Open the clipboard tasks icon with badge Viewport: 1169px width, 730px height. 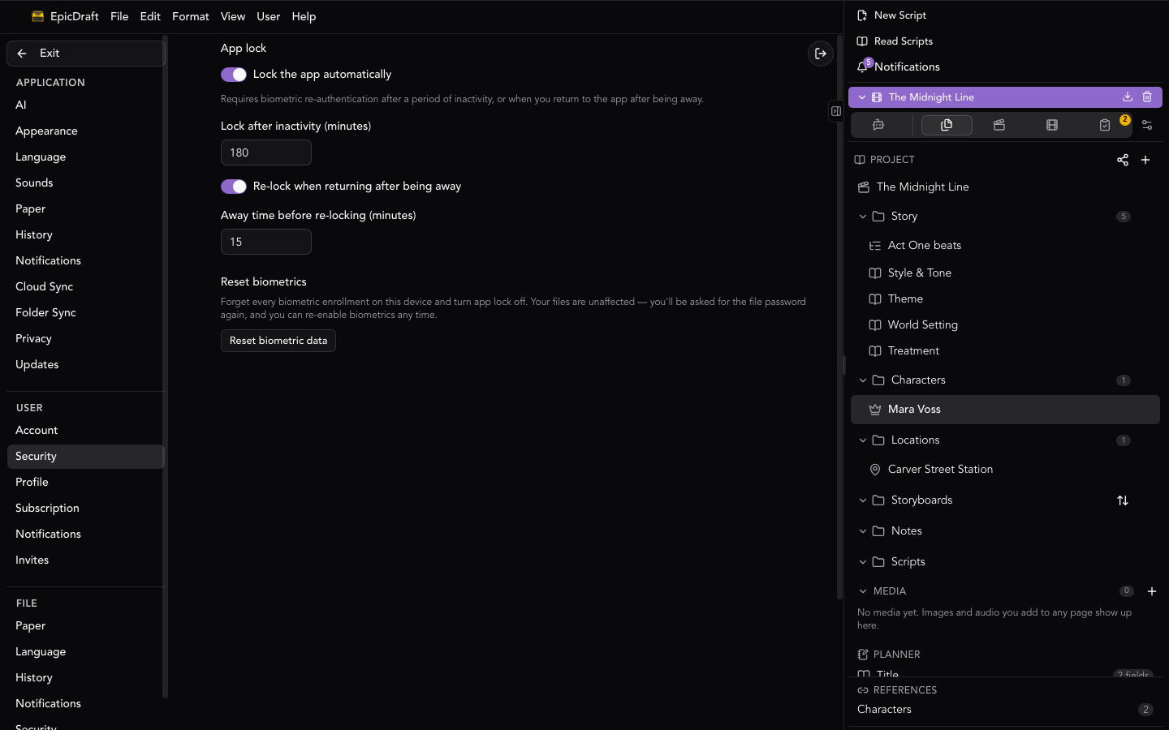(x=1105, y=125)
